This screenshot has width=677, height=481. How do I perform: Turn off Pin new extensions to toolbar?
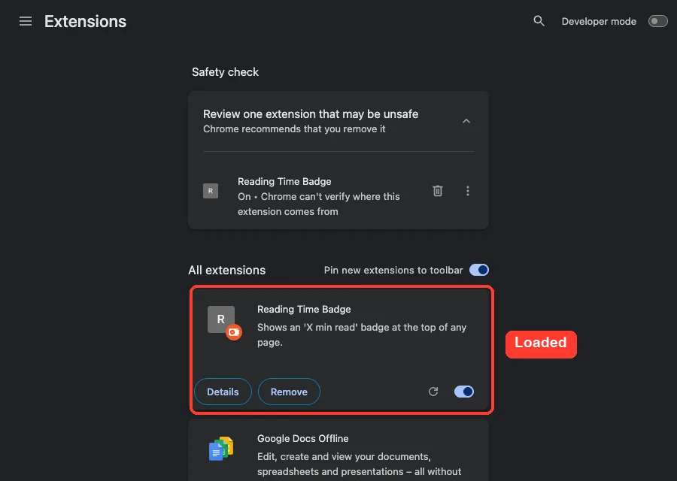click(x=479, y=270)
